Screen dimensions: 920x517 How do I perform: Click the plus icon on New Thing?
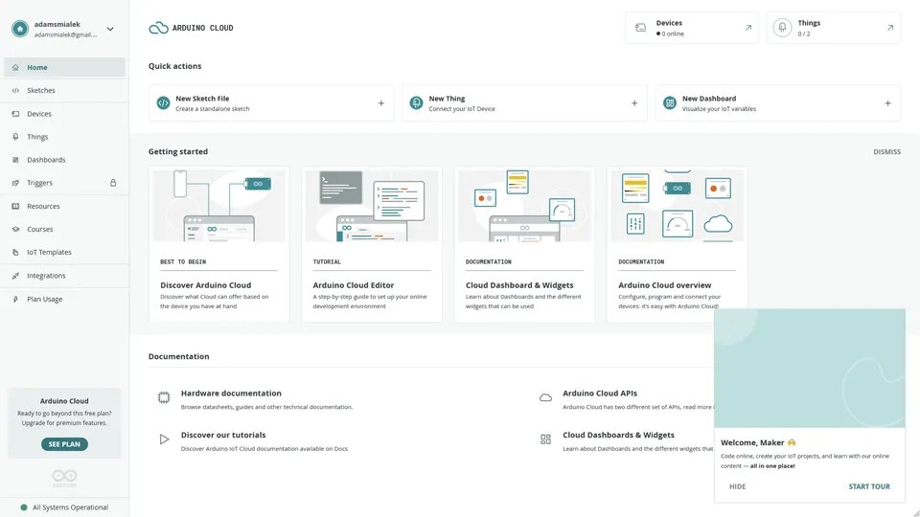(634, 103)
